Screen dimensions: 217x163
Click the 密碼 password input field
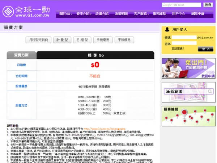pos(184,43)
